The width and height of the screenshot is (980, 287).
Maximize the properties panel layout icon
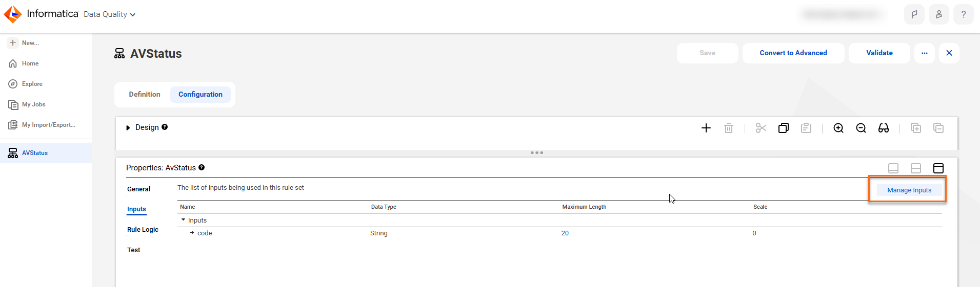(x=938, y=168)
